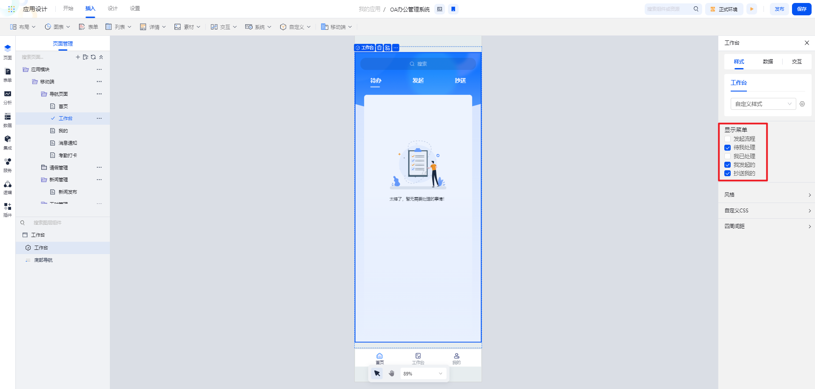The image size is (815, 389).
Task: Run preview with the orange play icon
Action: (x=752, y=9)
